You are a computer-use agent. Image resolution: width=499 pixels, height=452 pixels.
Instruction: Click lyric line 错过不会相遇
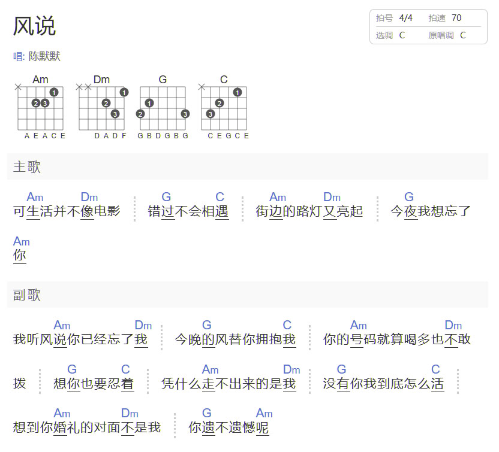coord(188,211)
